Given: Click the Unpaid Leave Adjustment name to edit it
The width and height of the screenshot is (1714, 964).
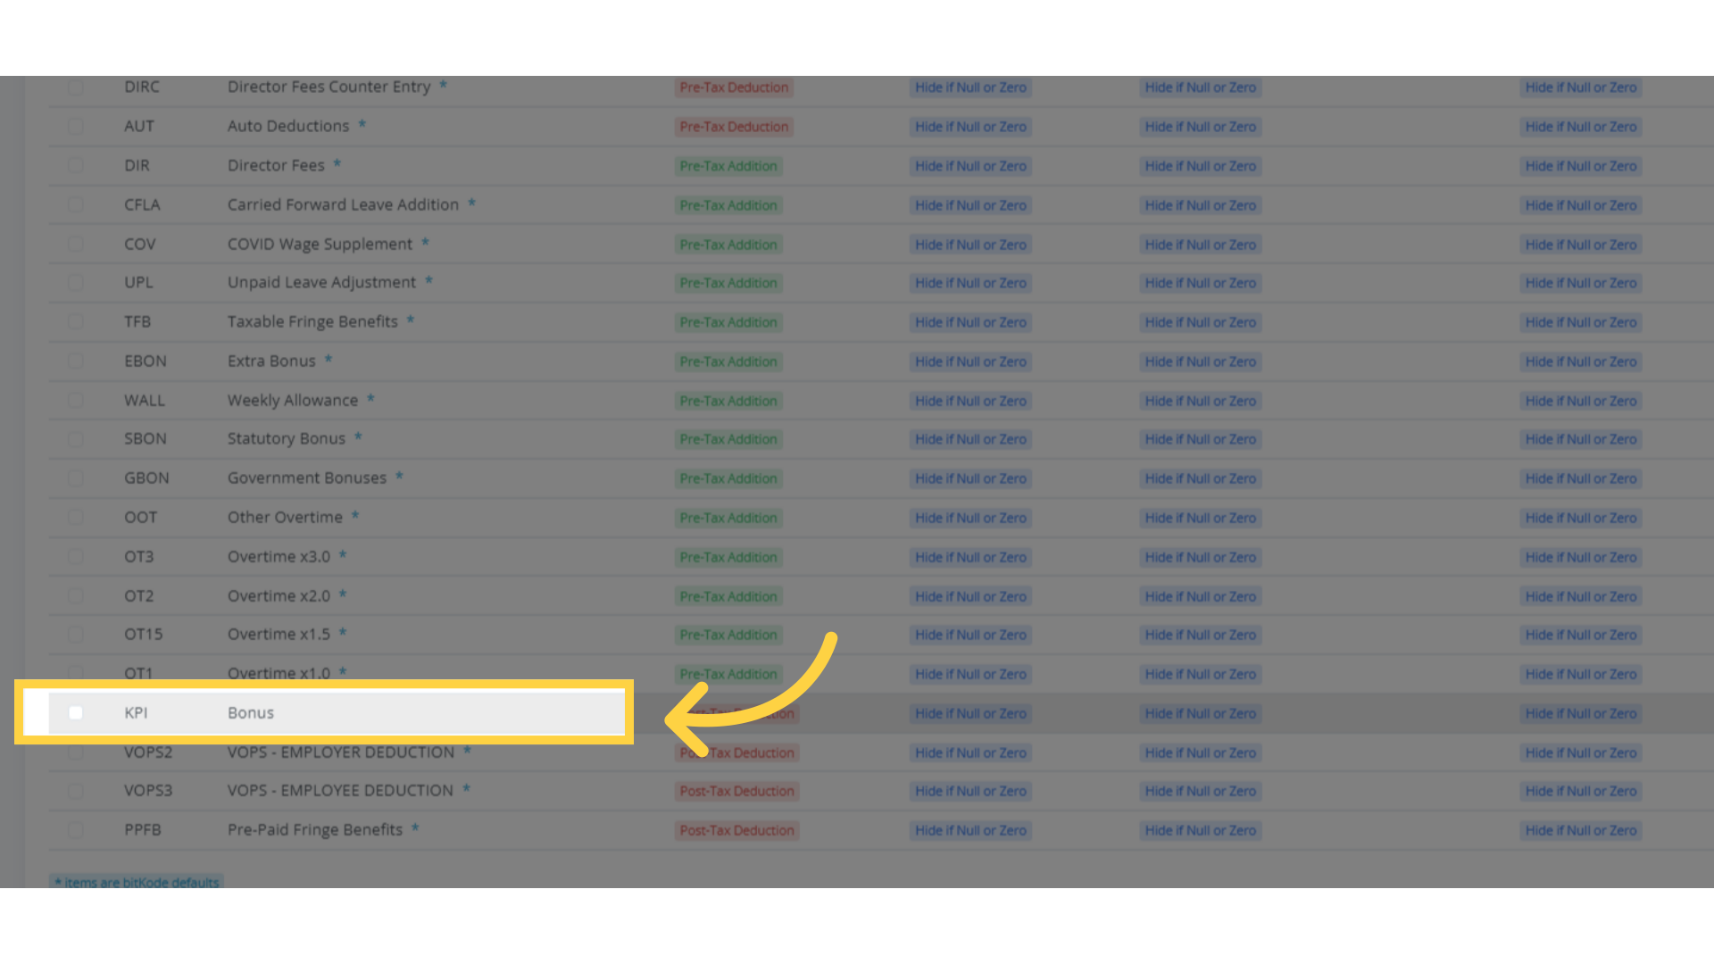Looking at the screenshot, I should coord(322,282).
